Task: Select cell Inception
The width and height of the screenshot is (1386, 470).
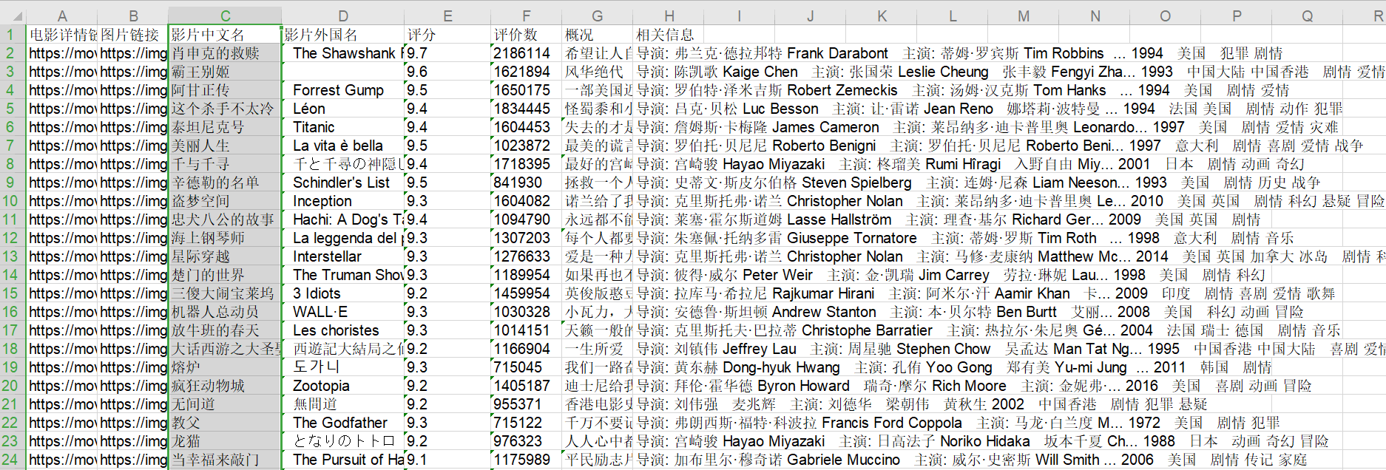Action: tap(343, 200)
